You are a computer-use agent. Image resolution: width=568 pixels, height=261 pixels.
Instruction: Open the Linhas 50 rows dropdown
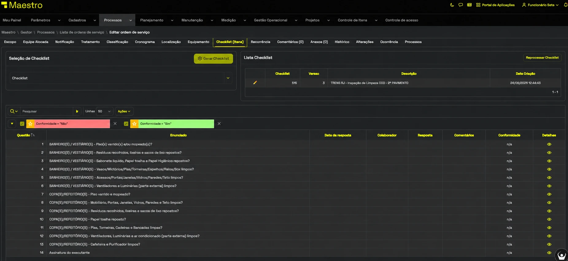point(104,111)
